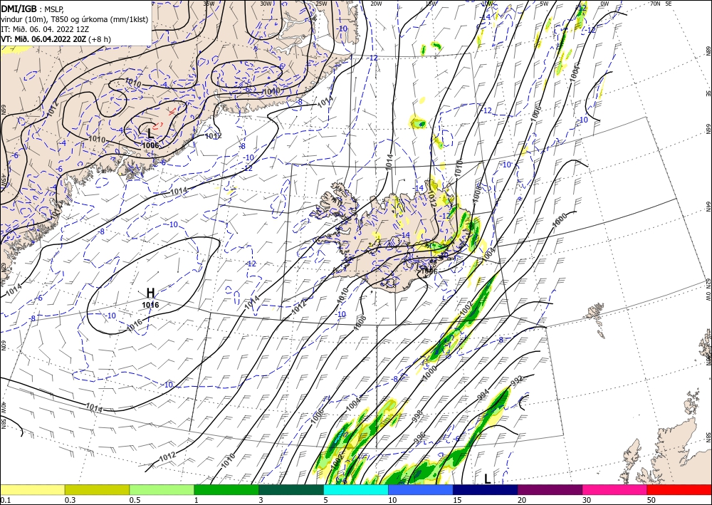Pick the cyan 5–10 mm legend swatch
This screenshot has height=505, width=712.
(356, 489)
